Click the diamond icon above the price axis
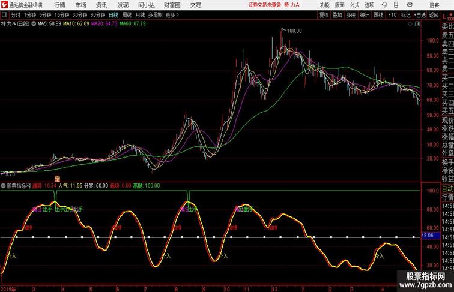The image size is (454, 292). pyautogui.click(x=410, y=24)
